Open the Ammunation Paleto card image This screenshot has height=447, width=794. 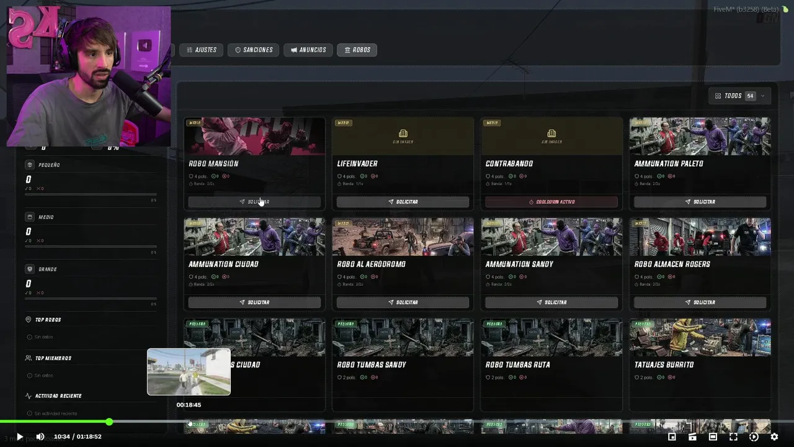700,136
